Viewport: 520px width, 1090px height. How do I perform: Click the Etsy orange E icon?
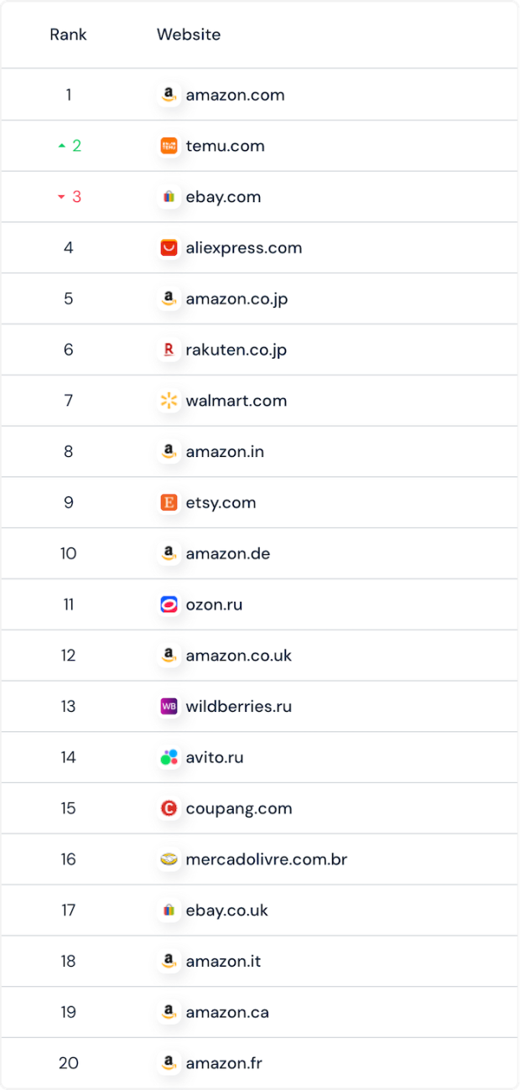[x=169, y=502]
